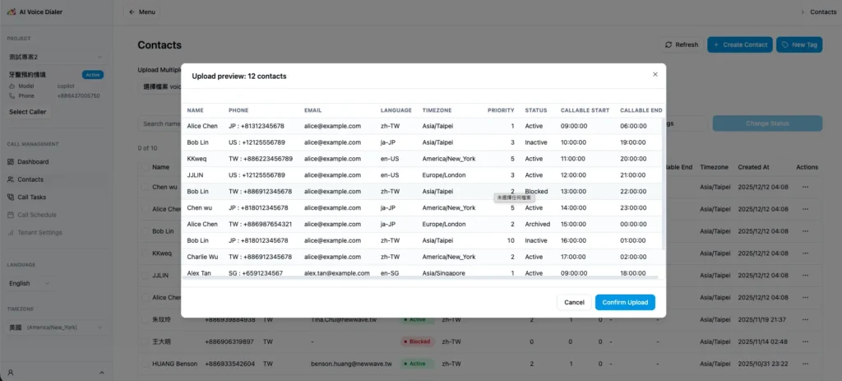Image resolution: width=842 pixels, height=381 pixels.
Task: Click the back arrow beside Menu
Action: click(x=132, y=12)
